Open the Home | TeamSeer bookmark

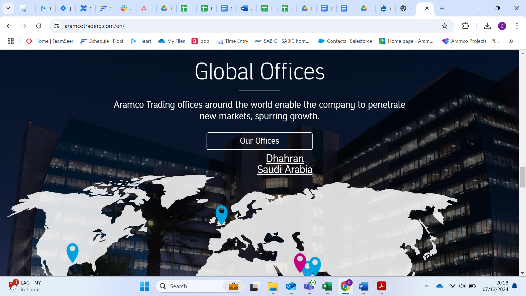click(x=50, y=41)
